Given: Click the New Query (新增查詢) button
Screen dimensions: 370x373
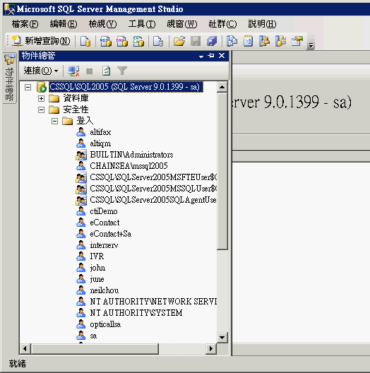Looking at the screenshot, I should [x=41, y=41].
